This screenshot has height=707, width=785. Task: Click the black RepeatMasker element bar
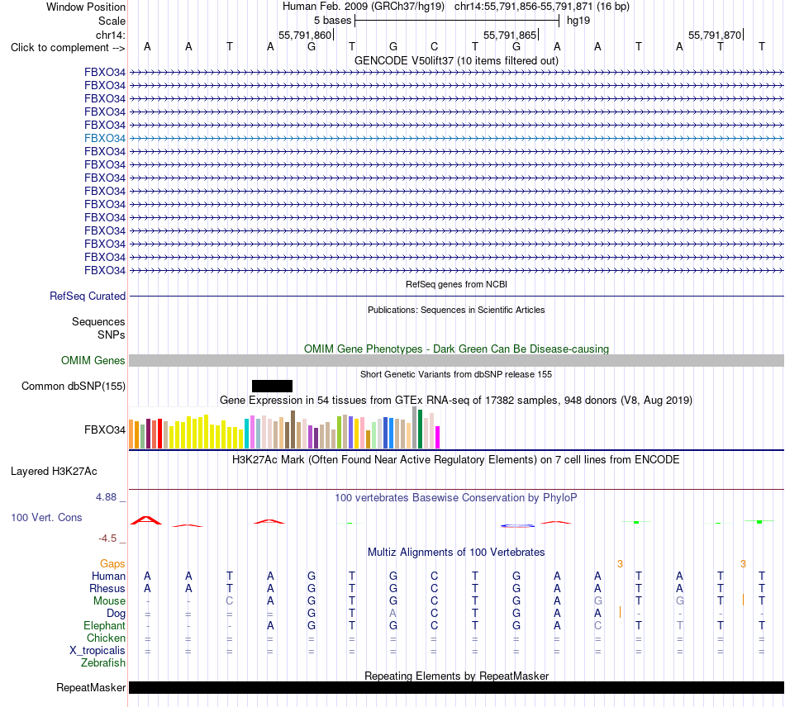456,687
